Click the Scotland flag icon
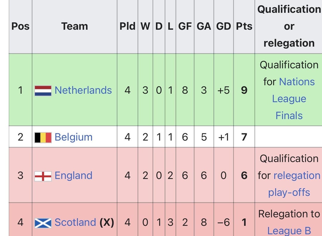322x236 pixels. pyautogui.click(x=43, y=223)
